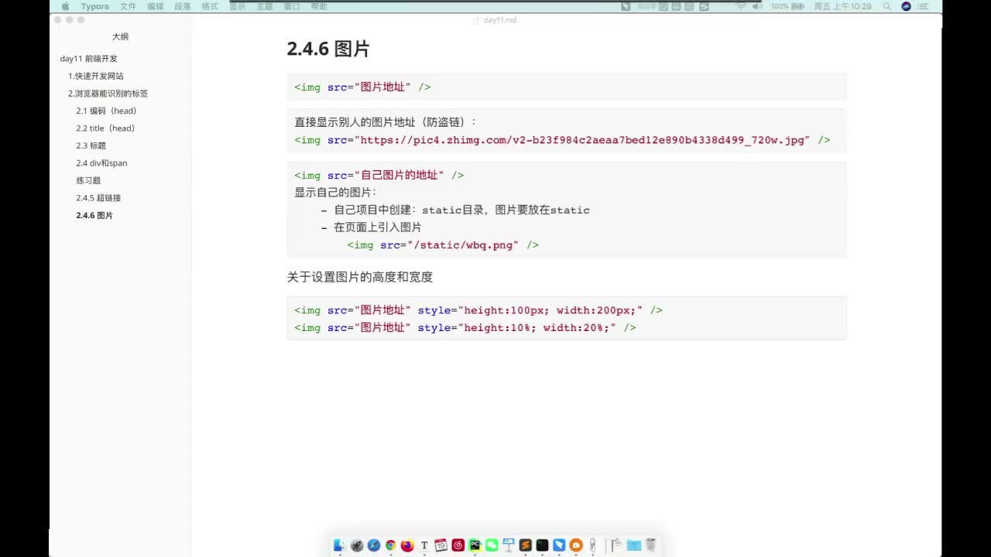Open NetEase Music from the dock
This screenshot has width=991, height=557.
(x=458, y=545)
